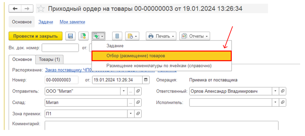Screen dimensions: 305x136
Task: Open document movements list icon
Action: [117, 36]
